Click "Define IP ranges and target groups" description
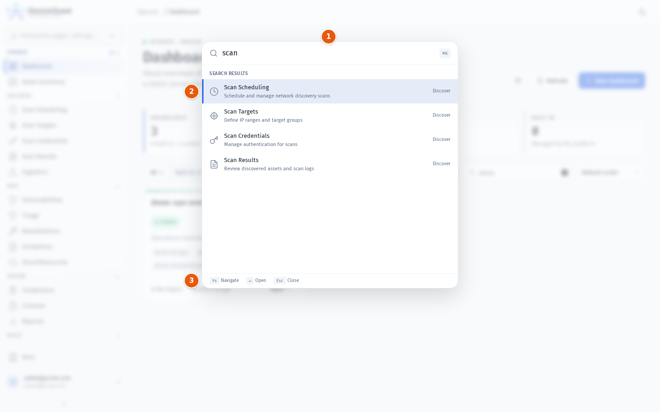This screenshot has height=412, width=660. click(263, 120)
